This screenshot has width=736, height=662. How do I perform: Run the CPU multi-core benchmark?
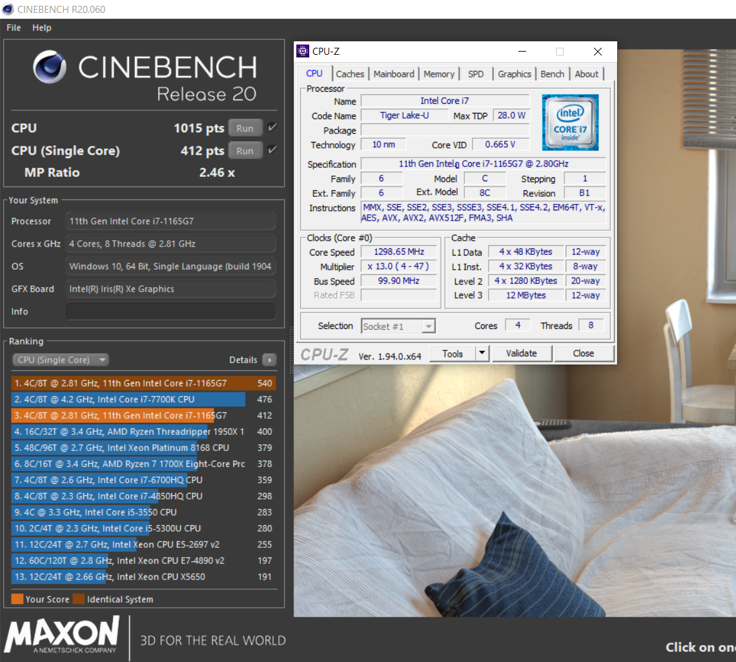point(245,128)
